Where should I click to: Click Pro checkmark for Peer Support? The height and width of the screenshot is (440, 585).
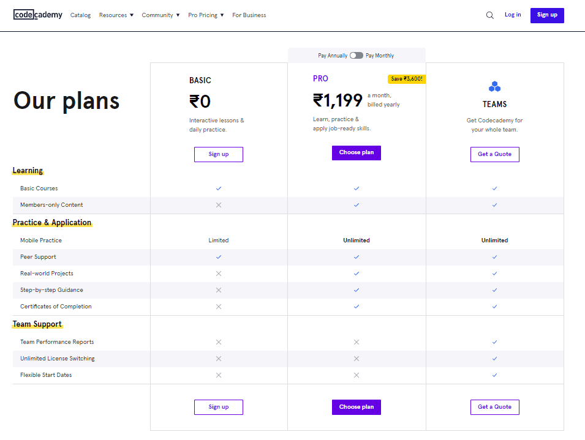tap(357, 257)
